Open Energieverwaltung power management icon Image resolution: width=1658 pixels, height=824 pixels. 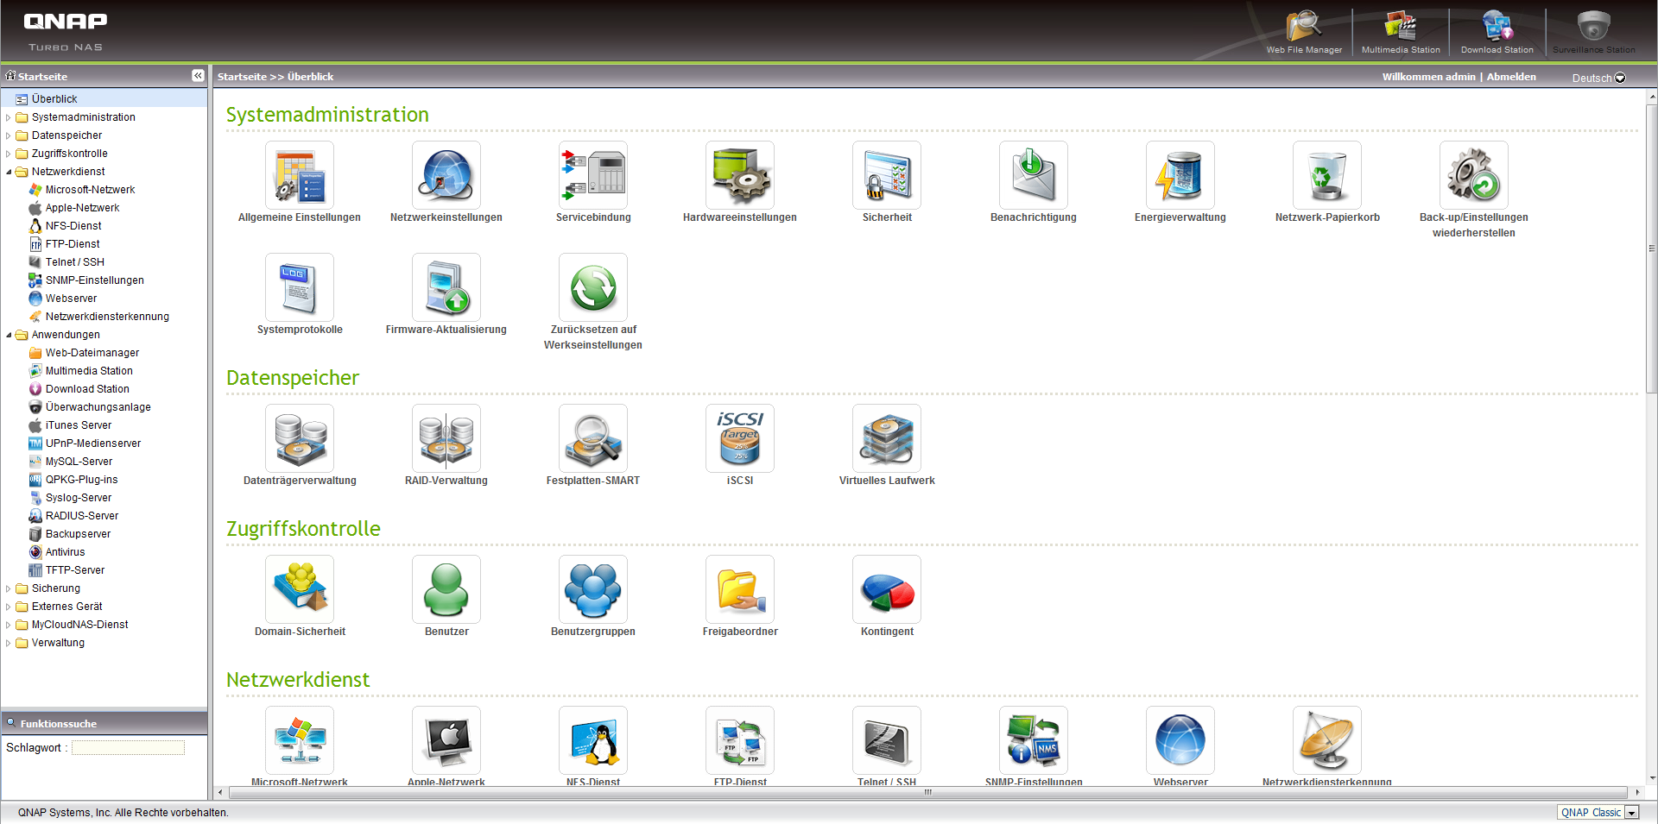click(x=1180, y=176)
